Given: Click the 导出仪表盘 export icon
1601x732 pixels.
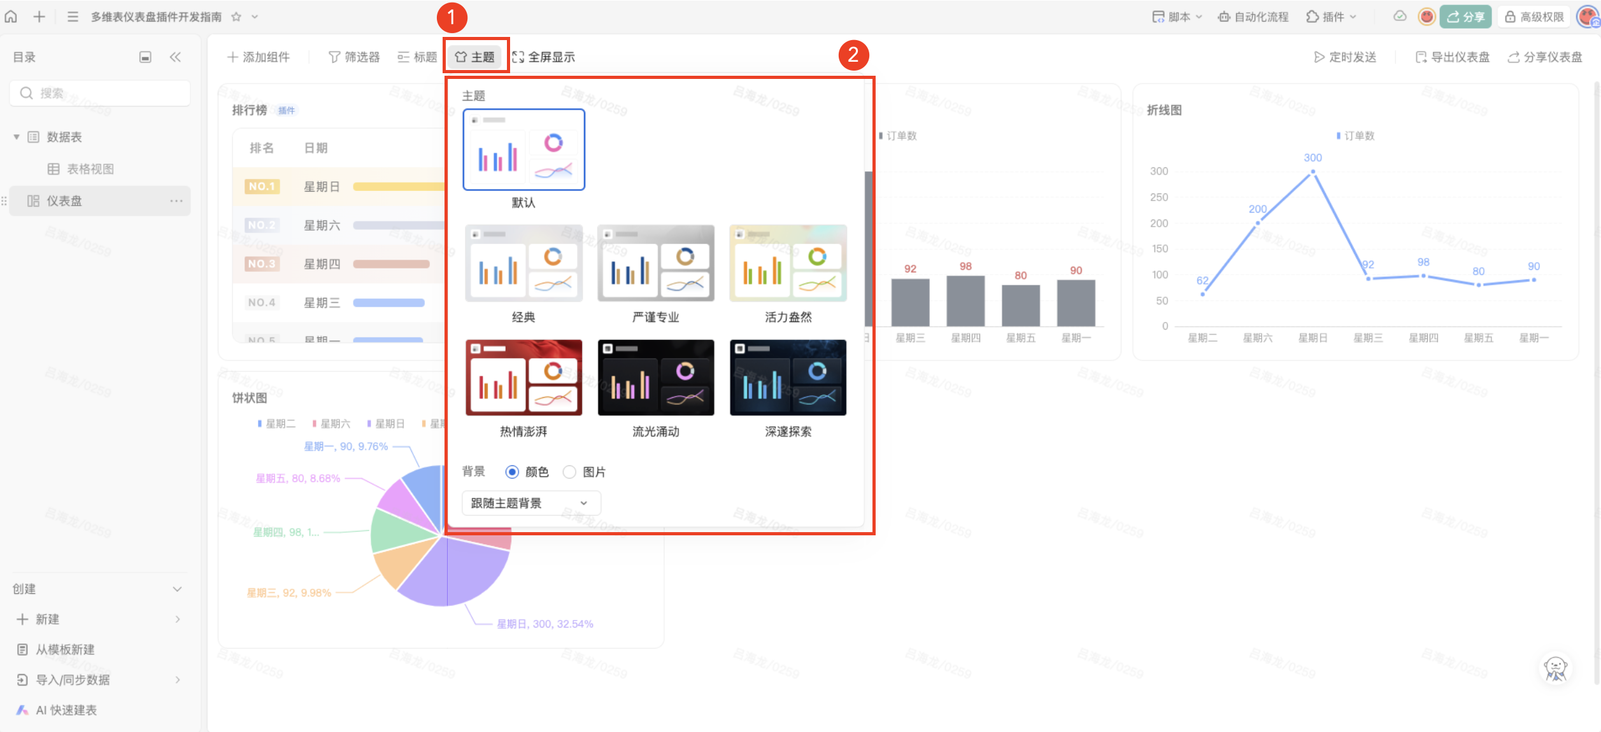Looking at the screenshot, I should 1421,57.
